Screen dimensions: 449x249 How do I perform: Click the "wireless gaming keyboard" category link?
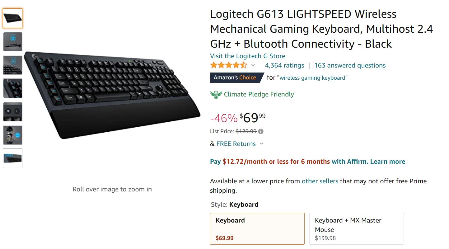point(312,78)
